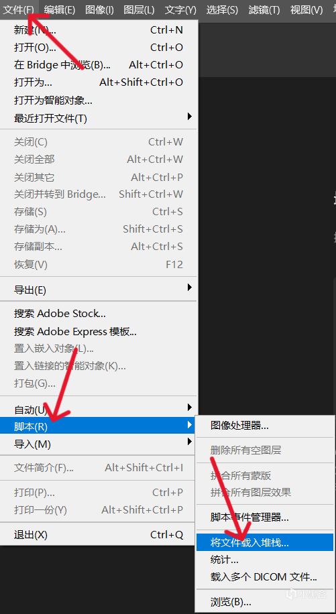Click 在 Bridge 中浏览(B)... entry

pos(99,64)
